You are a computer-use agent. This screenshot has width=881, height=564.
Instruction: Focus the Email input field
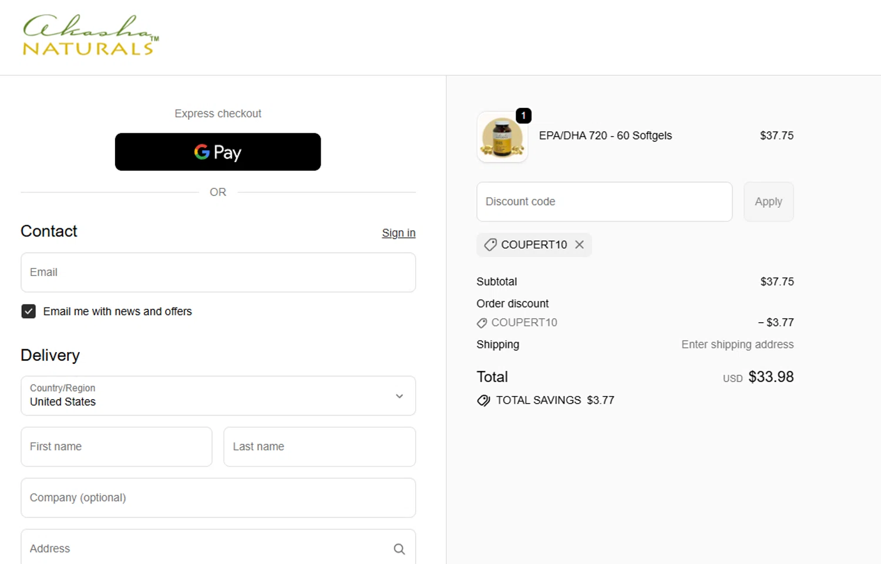(x=218, y=272)
